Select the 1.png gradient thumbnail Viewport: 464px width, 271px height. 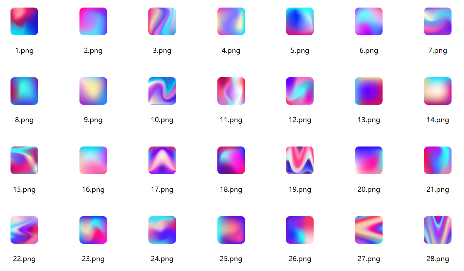(x=24, y=21)
